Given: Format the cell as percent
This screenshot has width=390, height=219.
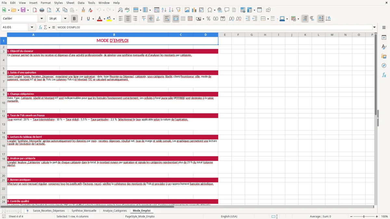Looking at the screenshot, I should (x=208, y=19).
